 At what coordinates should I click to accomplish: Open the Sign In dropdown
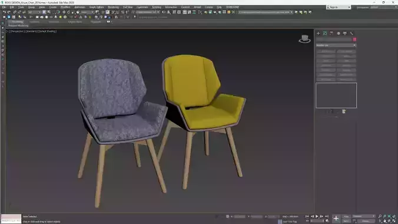tap(339, 7)
